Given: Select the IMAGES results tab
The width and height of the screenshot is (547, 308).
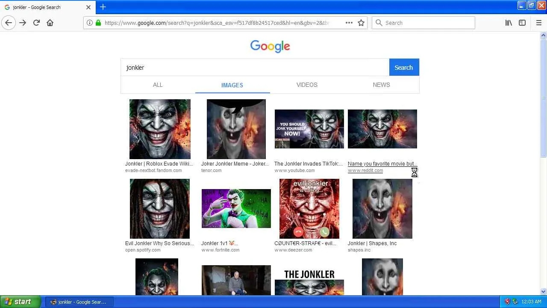Looking at the screenshot, I should 232,85.
